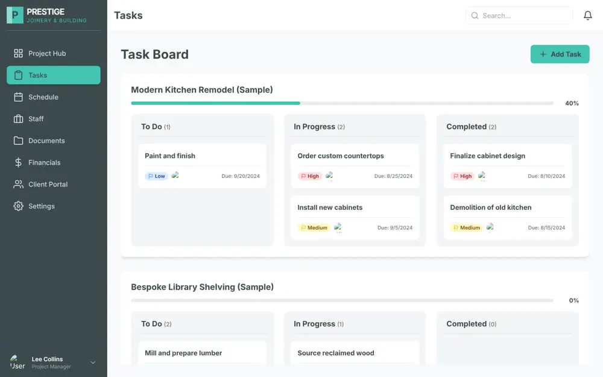Open the Schedule calendar icon
603x377 pixels.
point(18,97)
